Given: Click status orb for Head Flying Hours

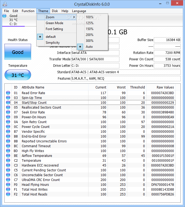Looking at the screenshot, I should pos(8,184).
